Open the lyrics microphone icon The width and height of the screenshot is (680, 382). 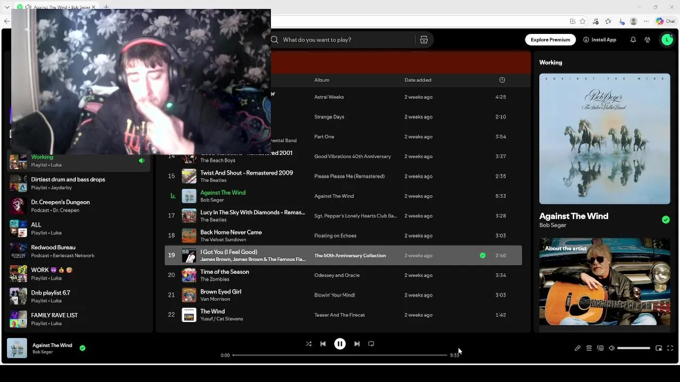(577, 348)
